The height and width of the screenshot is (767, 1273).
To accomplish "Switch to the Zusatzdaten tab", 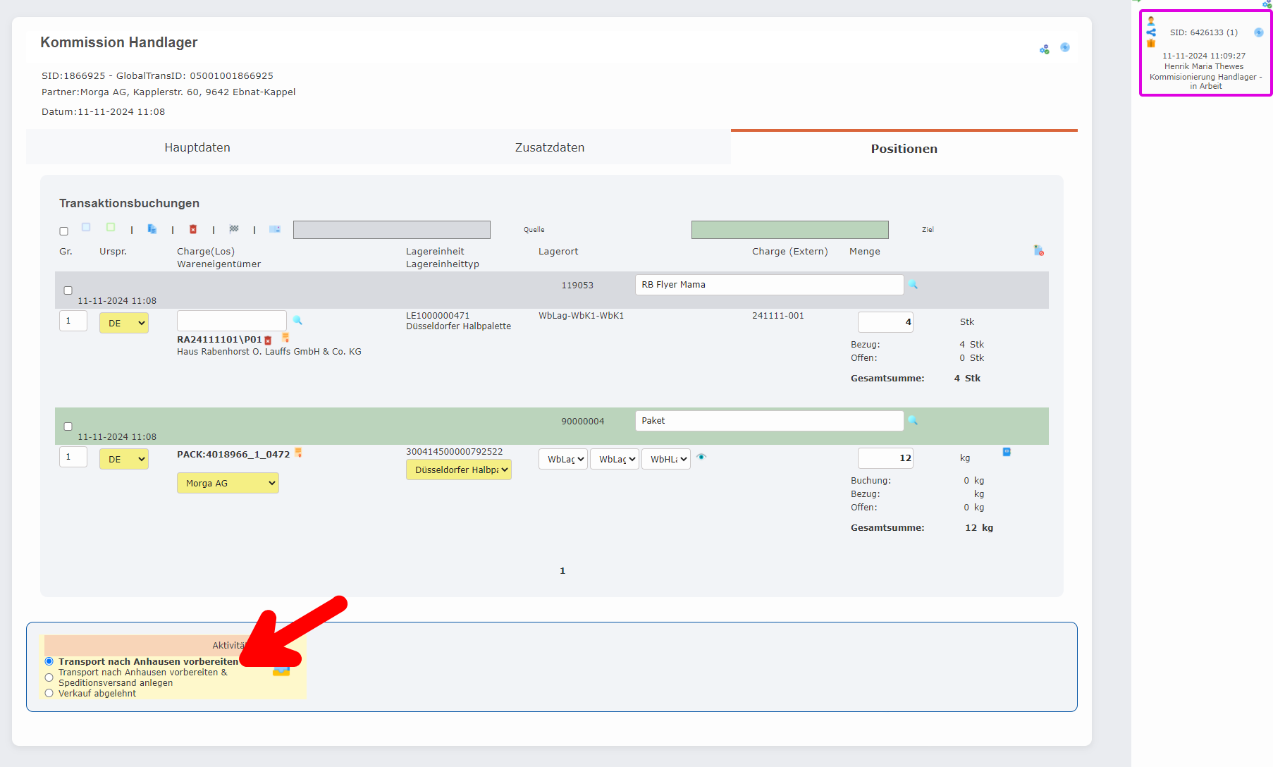I will click(549, 147).
